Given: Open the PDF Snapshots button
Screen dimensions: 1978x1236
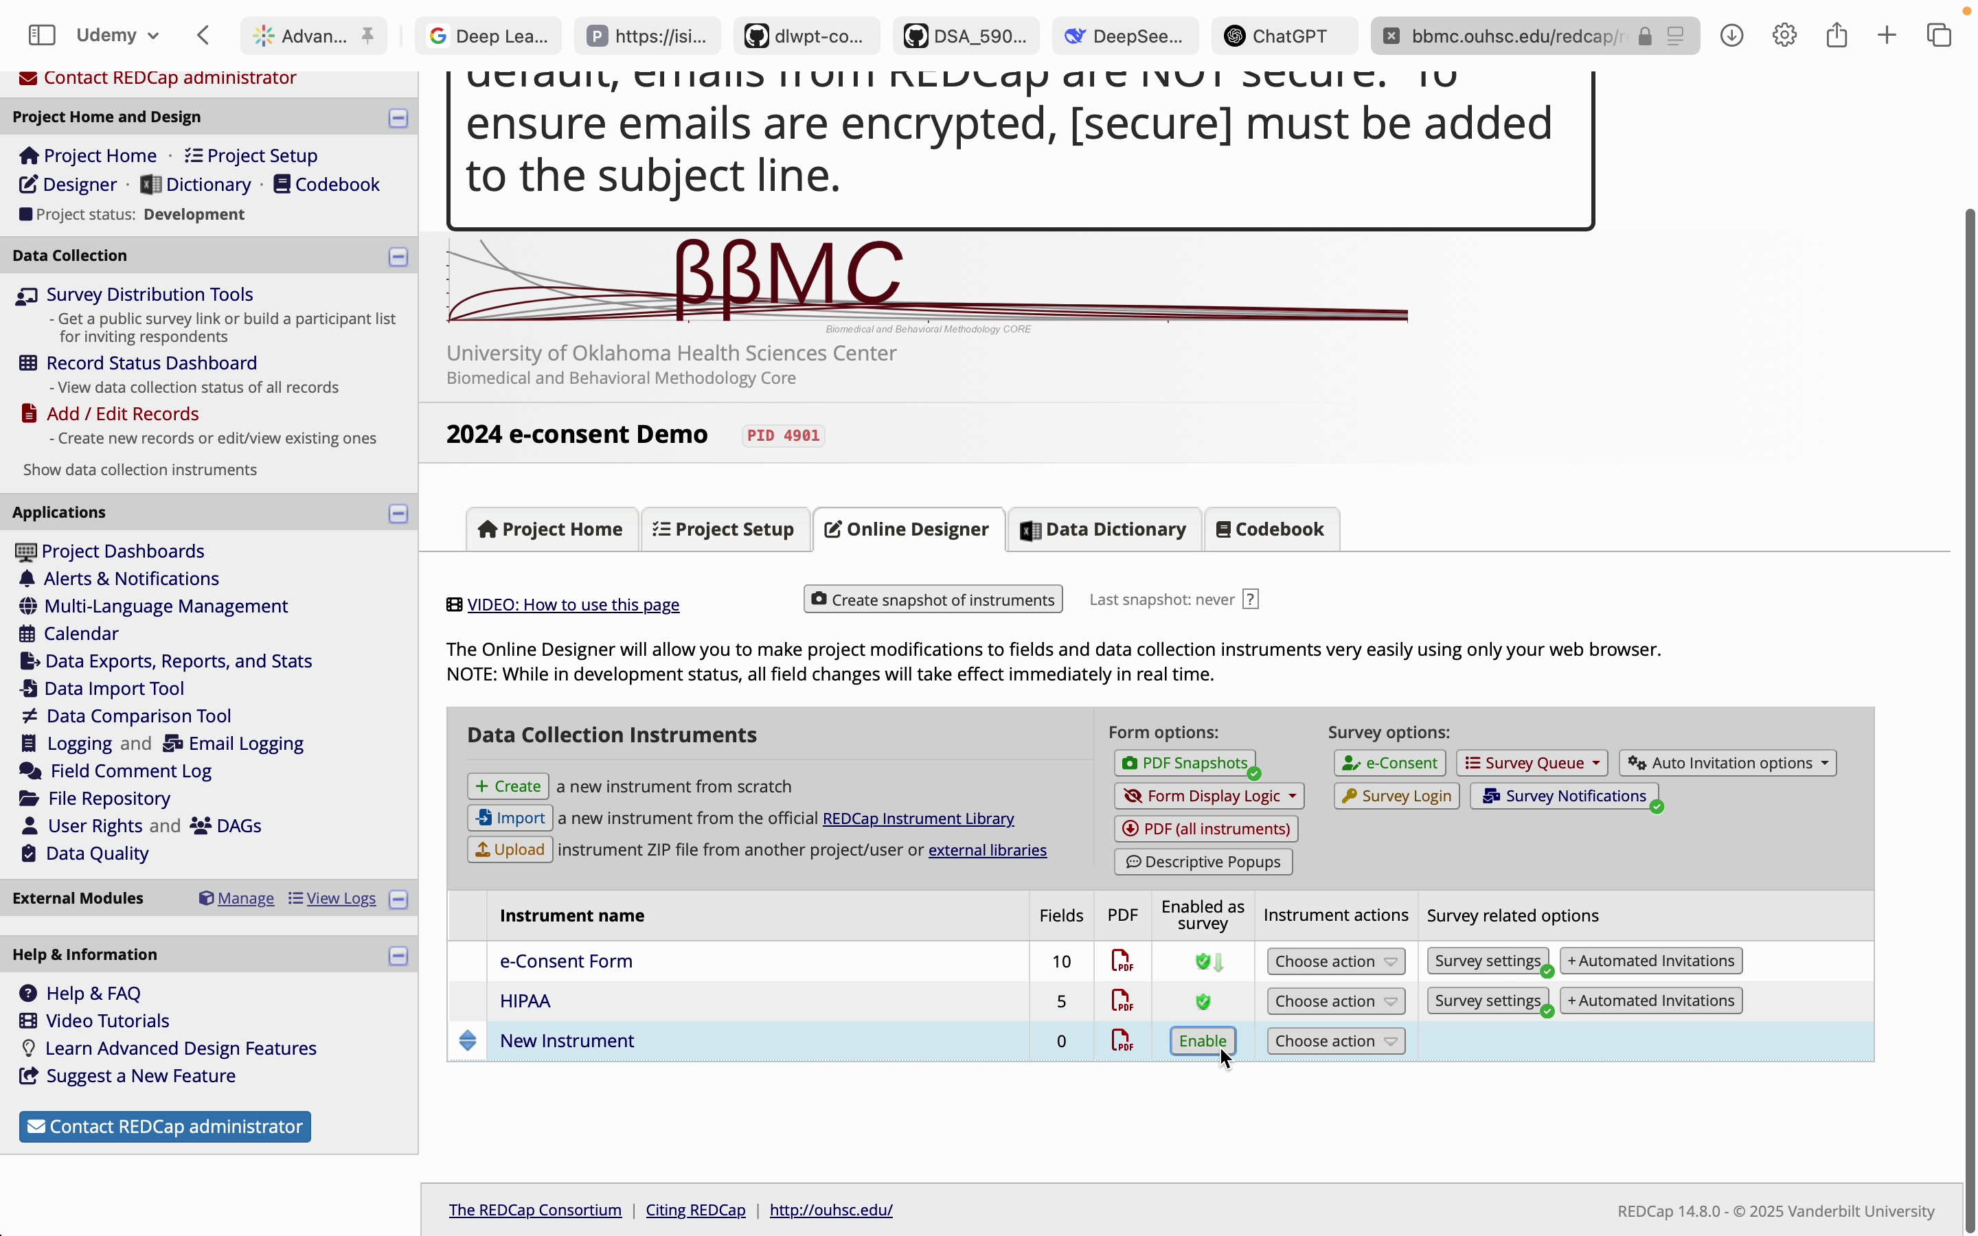Looking at the screenshot, I should coord(1184,763).
